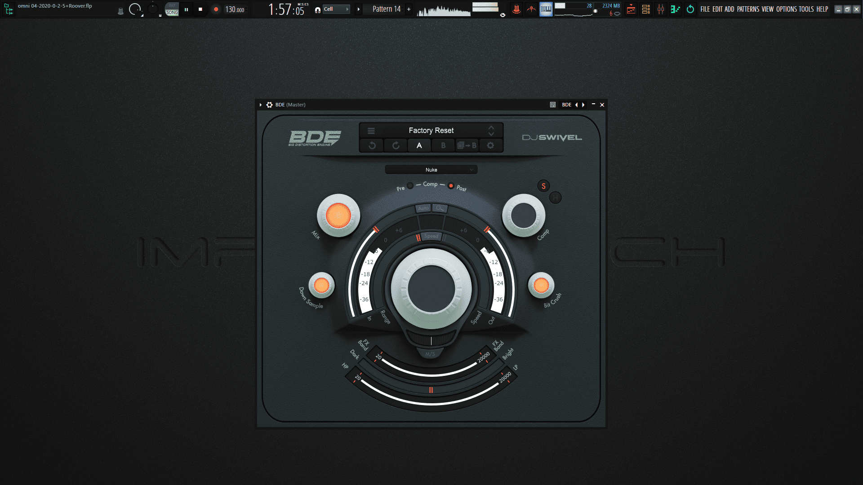This screenshot has width=863, height=485.
Task: Stop playback in the transport bar
Action: click(200, 9)
